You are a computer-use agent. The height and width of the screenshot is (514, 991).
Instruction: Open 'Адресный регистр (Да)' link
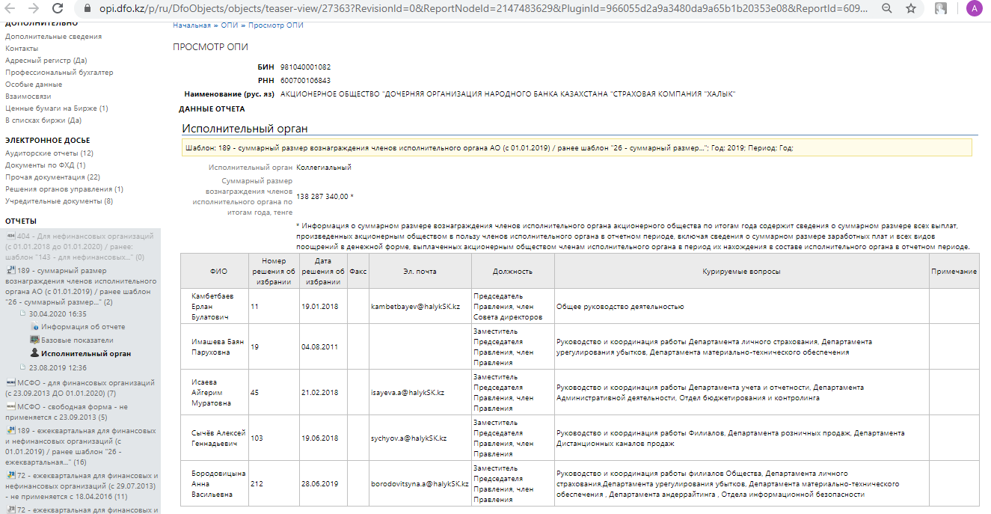(x=46, y=61)
